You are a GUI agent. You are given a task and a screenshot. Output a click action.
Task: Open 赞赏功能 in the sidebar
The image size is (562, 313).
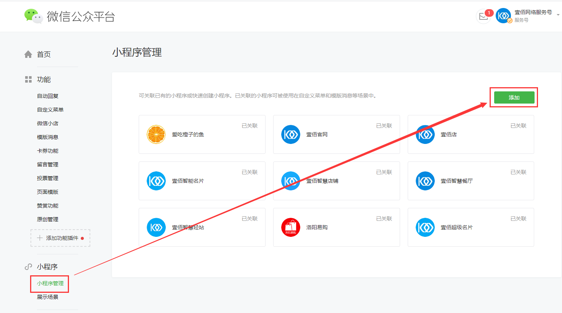pos(48,206)
